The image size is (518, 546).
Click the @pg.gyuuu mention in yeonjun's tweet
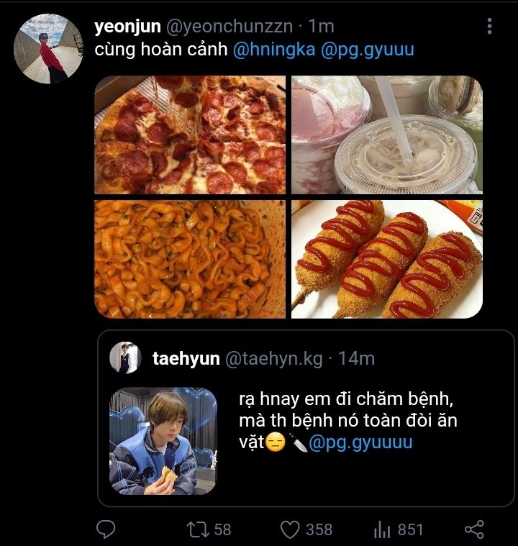[x=368, y=50]
